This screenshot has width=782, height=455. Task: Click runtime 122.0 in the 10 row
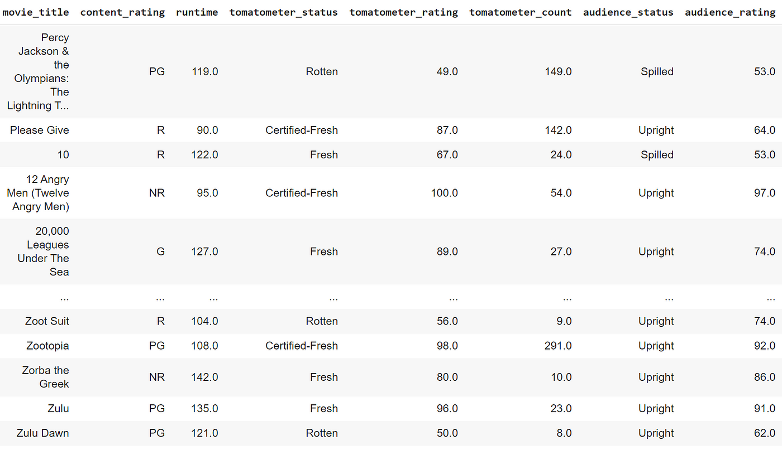204,154
